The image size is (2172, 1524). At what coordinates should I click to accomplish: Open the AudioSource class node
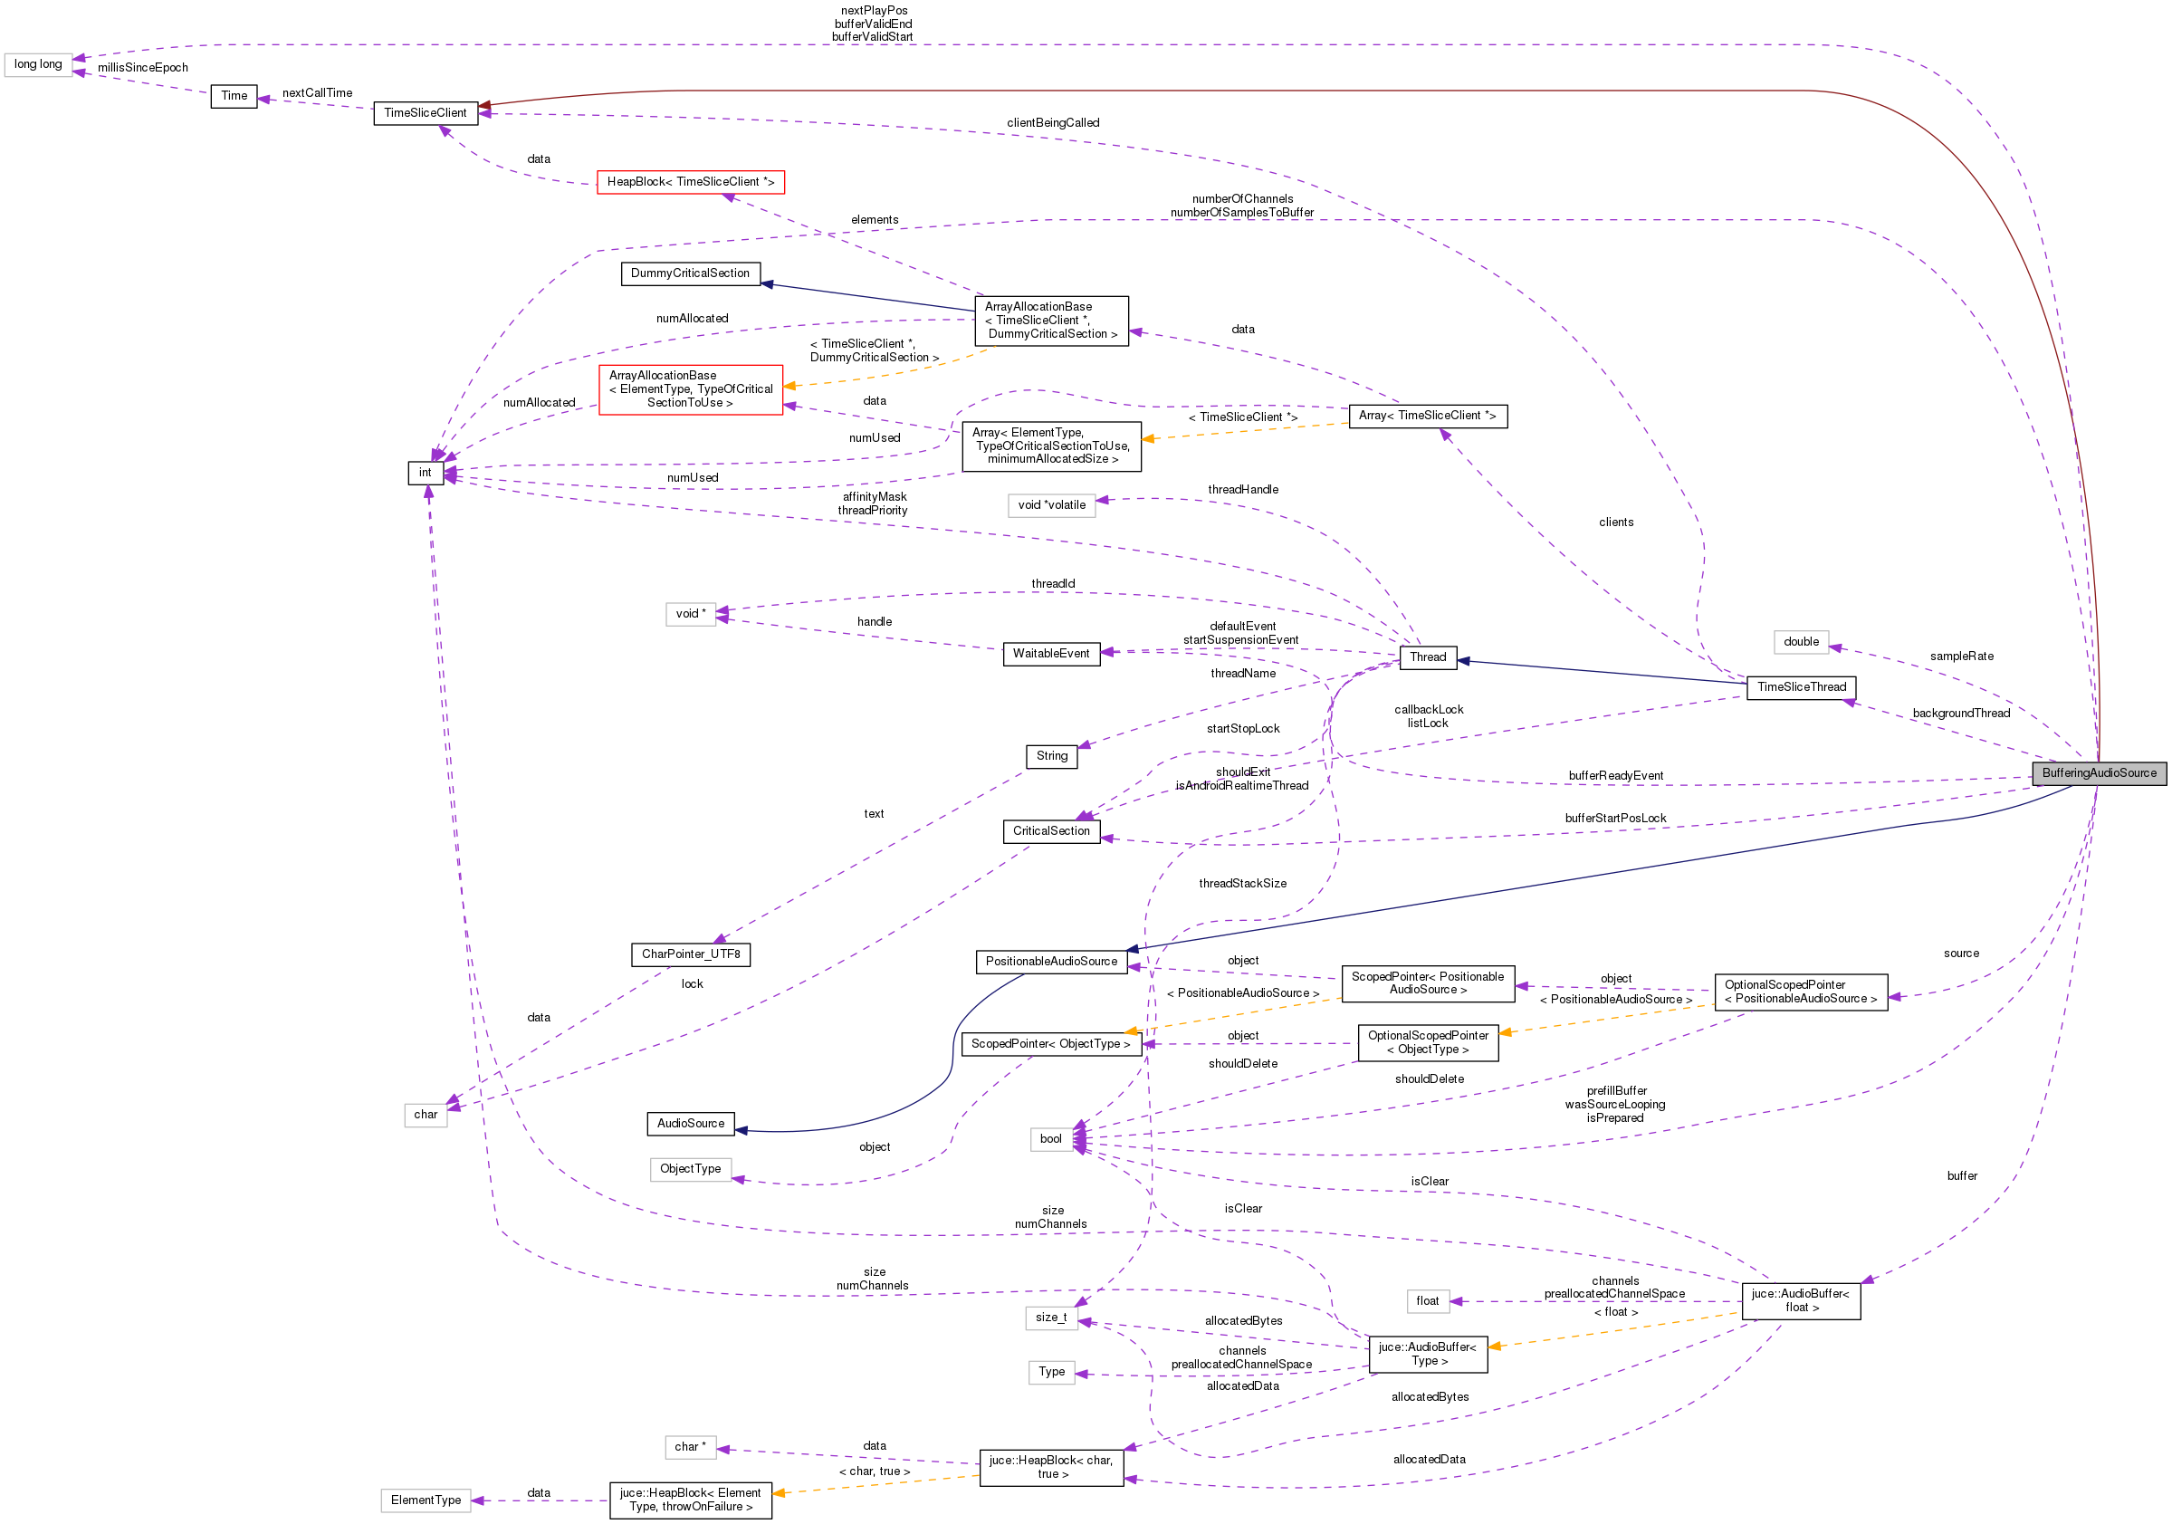[x=691, y=1124]
